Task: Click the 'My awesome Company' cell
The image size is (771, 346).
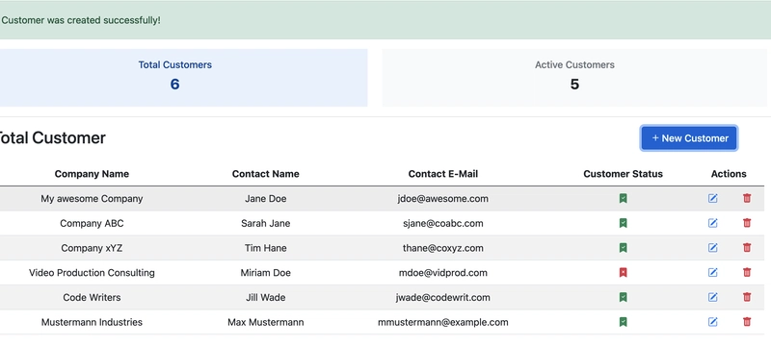Action: [x=92, y=199]
